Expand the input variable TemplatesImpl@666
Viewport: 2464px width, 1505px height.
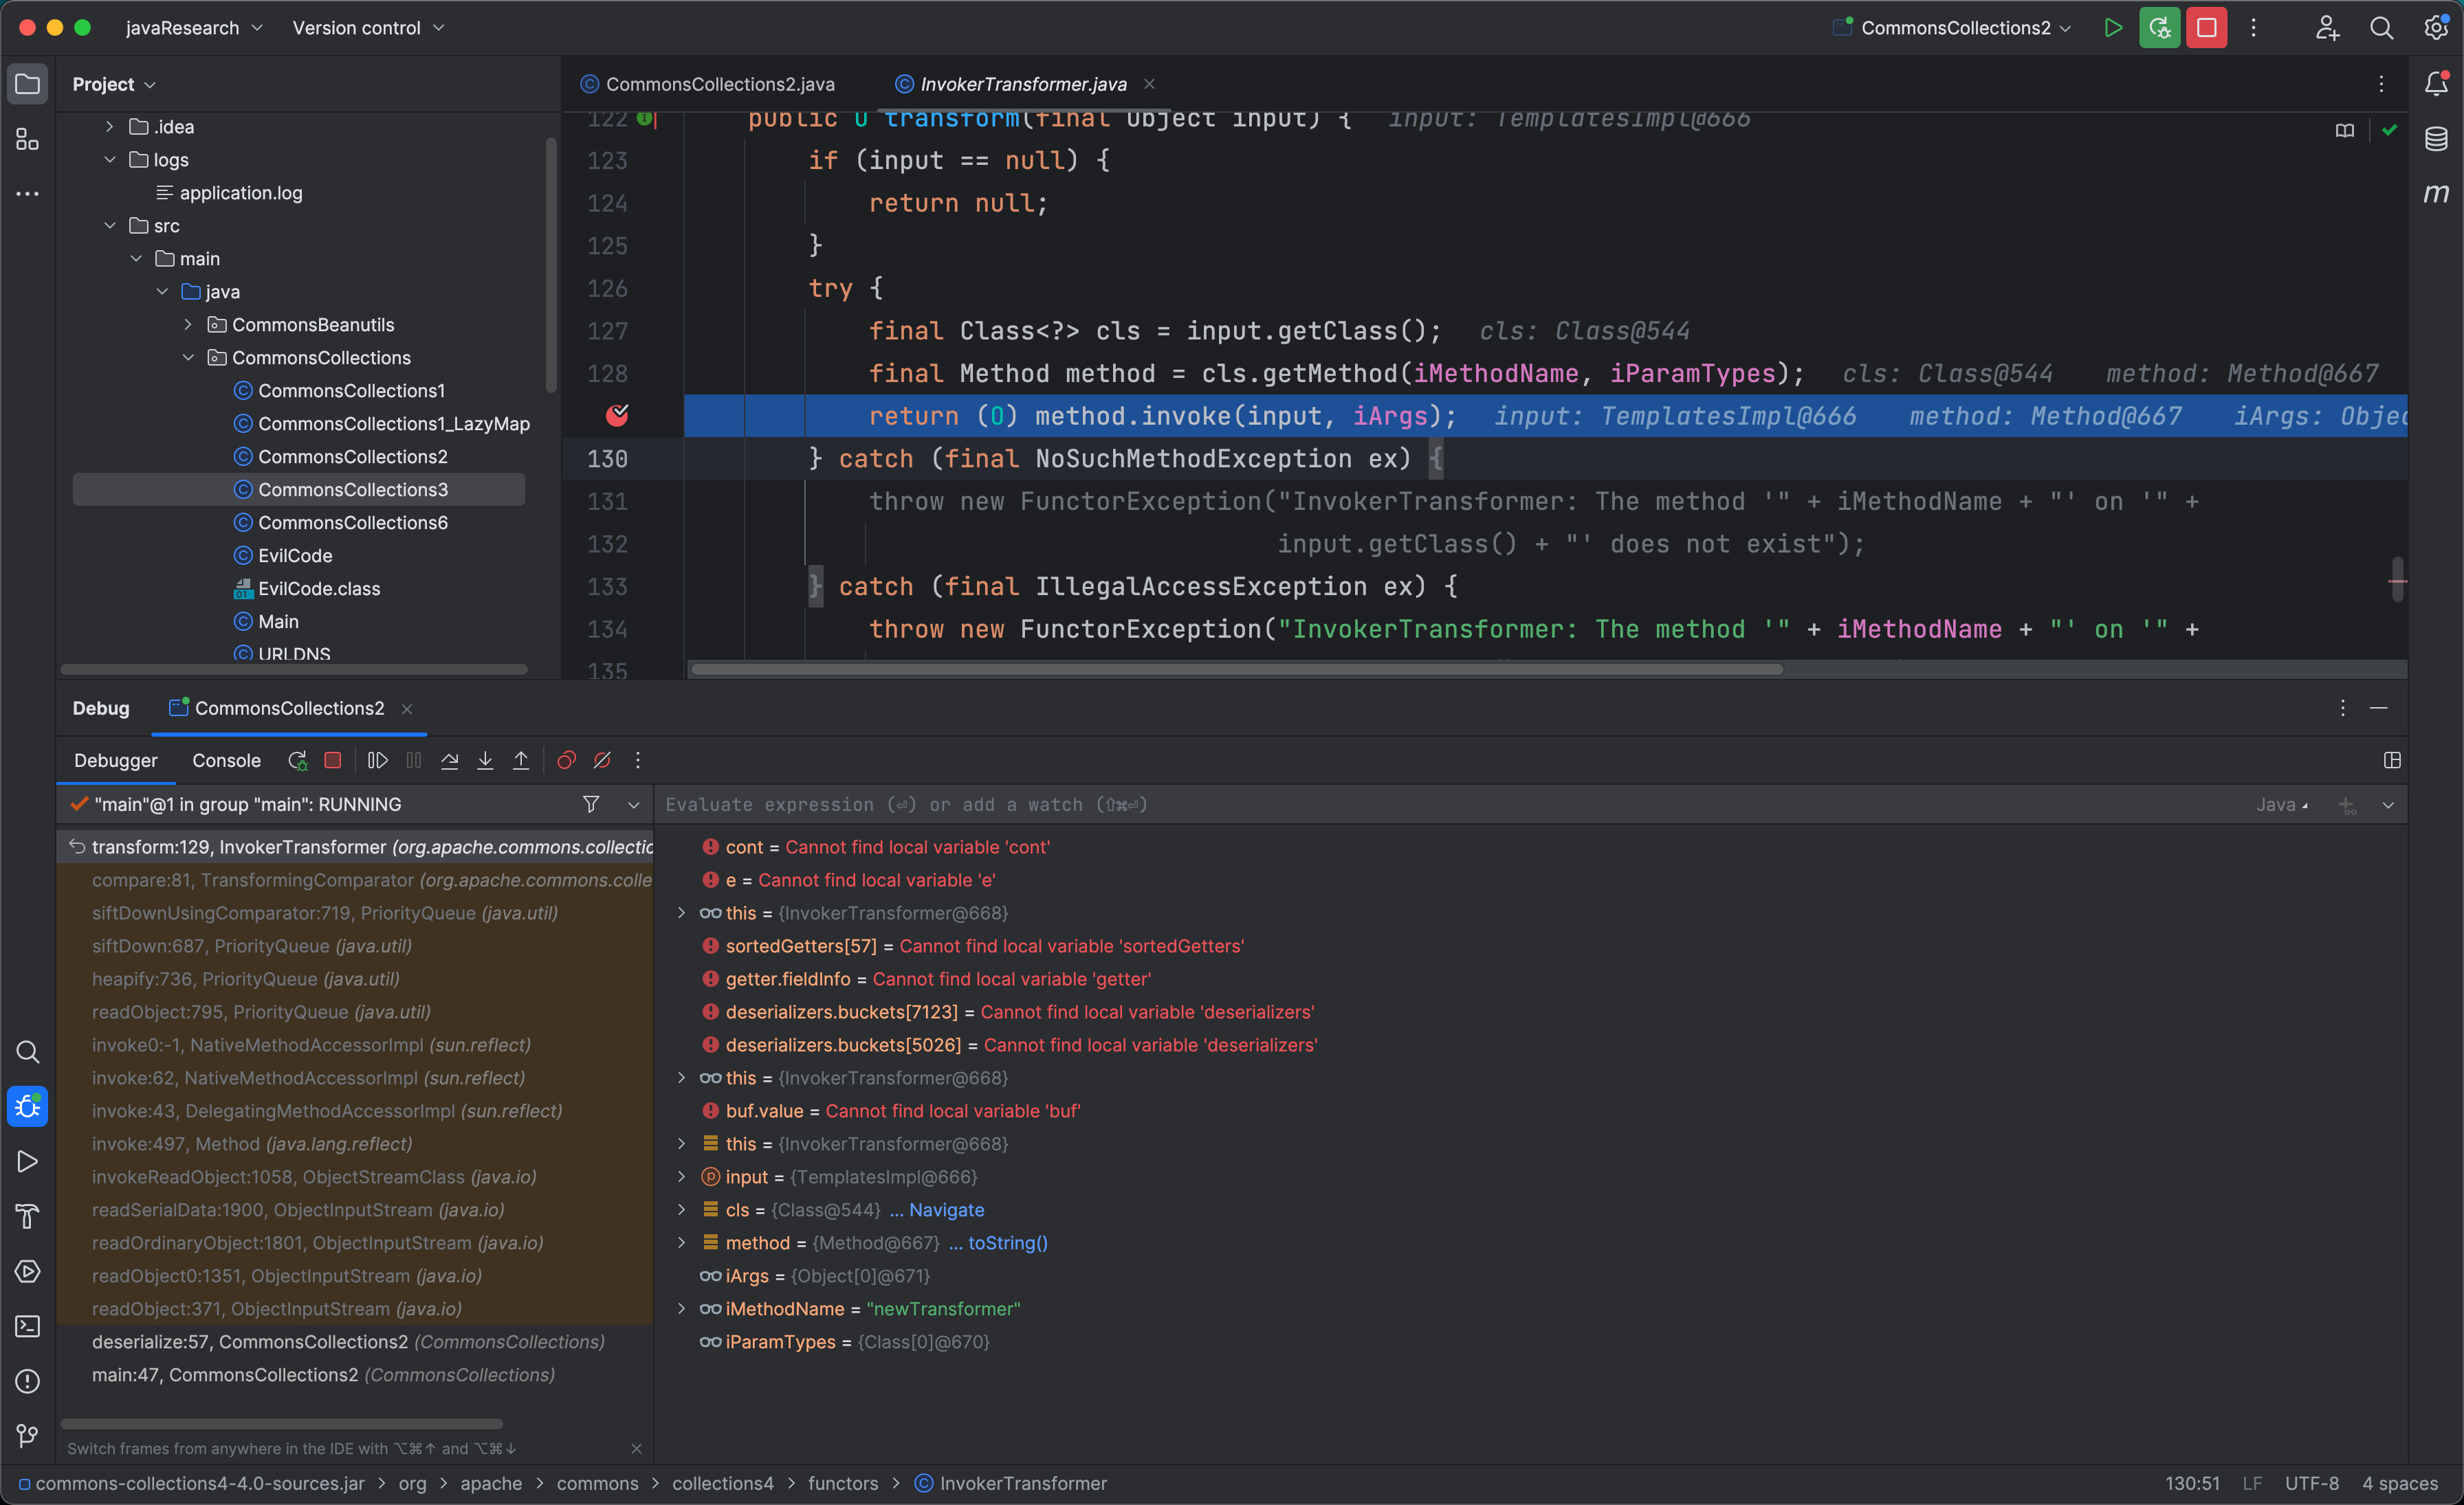(x=682, y=1177)
